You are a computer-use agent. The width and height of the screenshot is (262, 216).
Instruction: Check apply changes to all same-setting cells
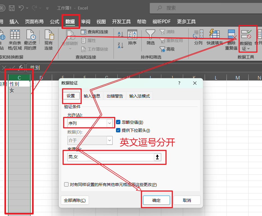point(66,184)
